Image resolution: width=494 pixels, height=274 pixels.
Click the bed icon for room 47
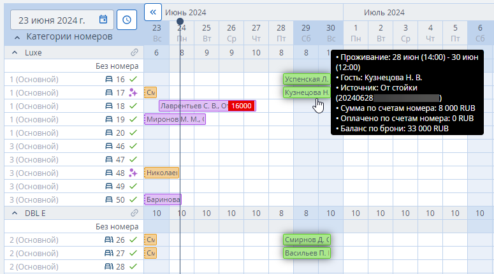coord(109,159)
